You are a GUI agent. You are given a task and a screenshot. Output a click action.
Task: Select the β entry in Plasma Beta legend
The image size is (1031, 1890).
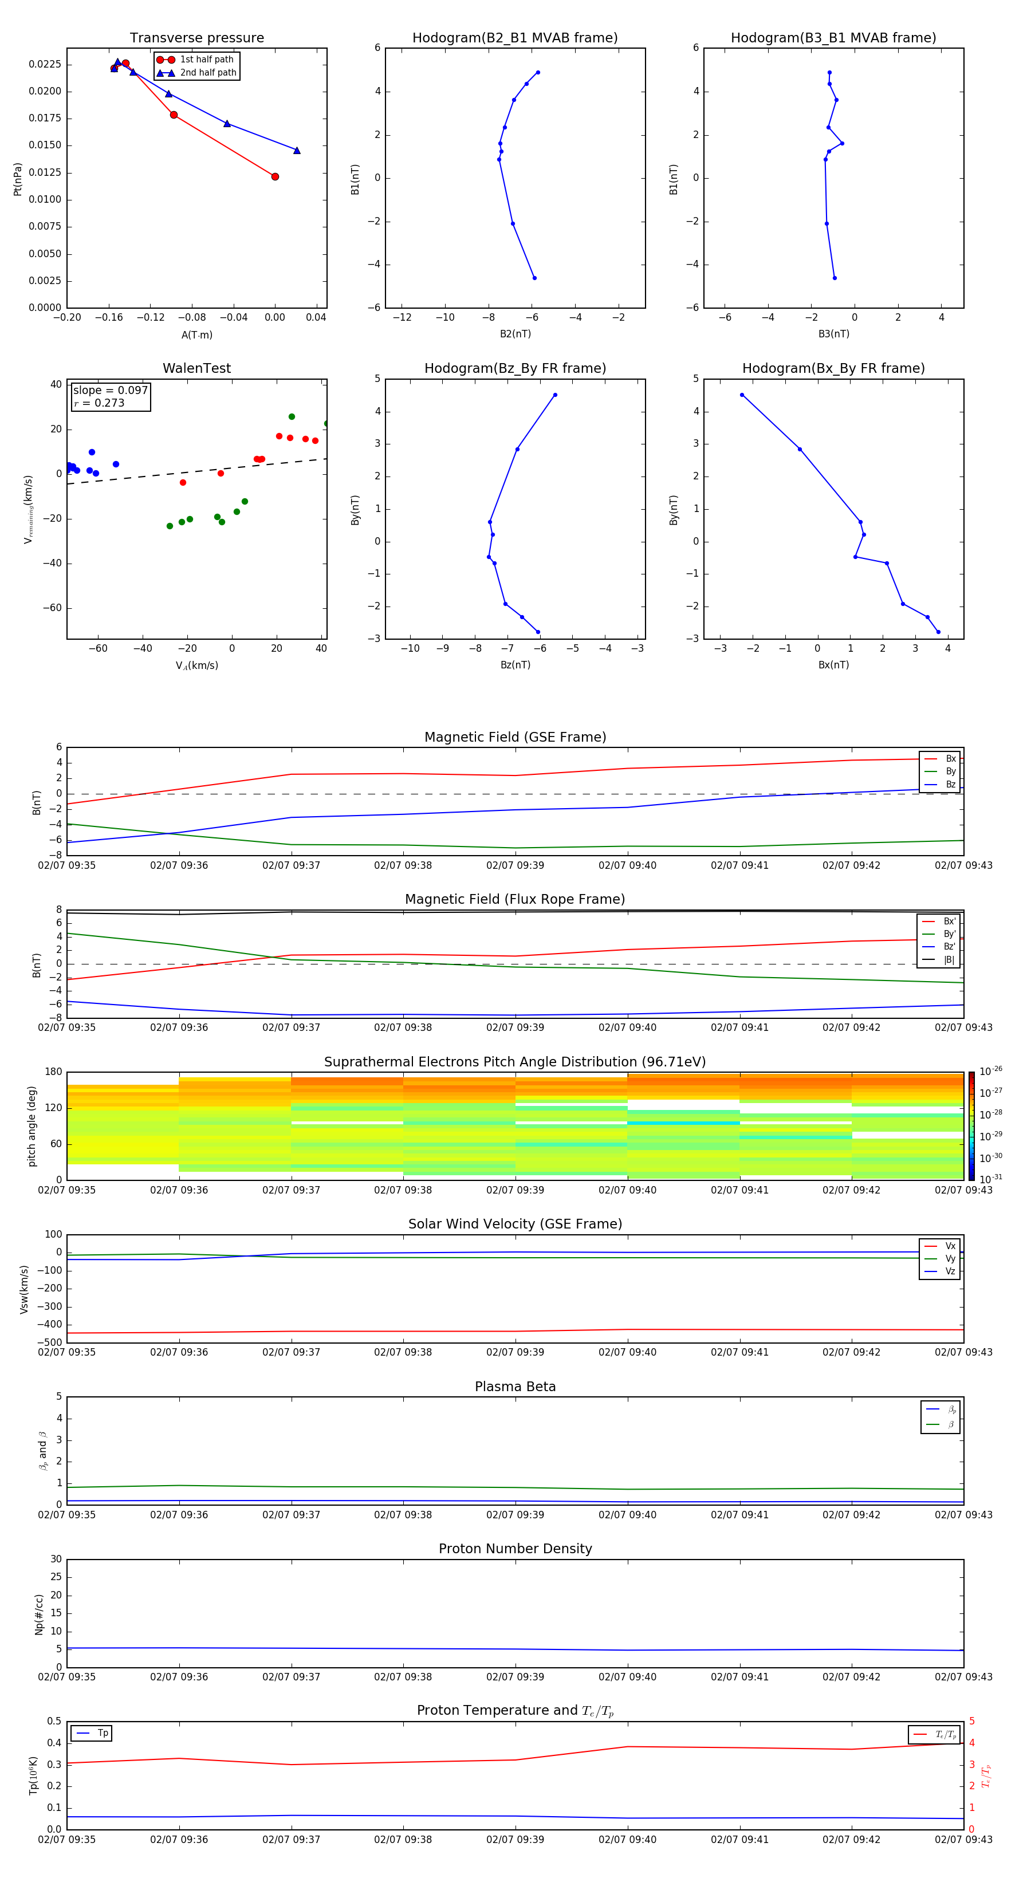(x=941, y=1425)
